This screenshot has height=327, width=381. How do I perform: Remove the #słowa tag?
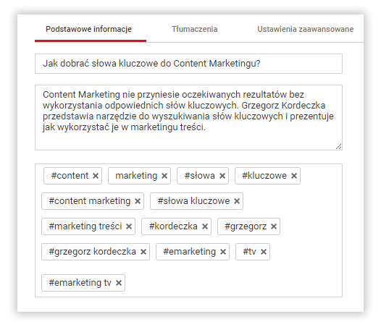pos(222,176)
